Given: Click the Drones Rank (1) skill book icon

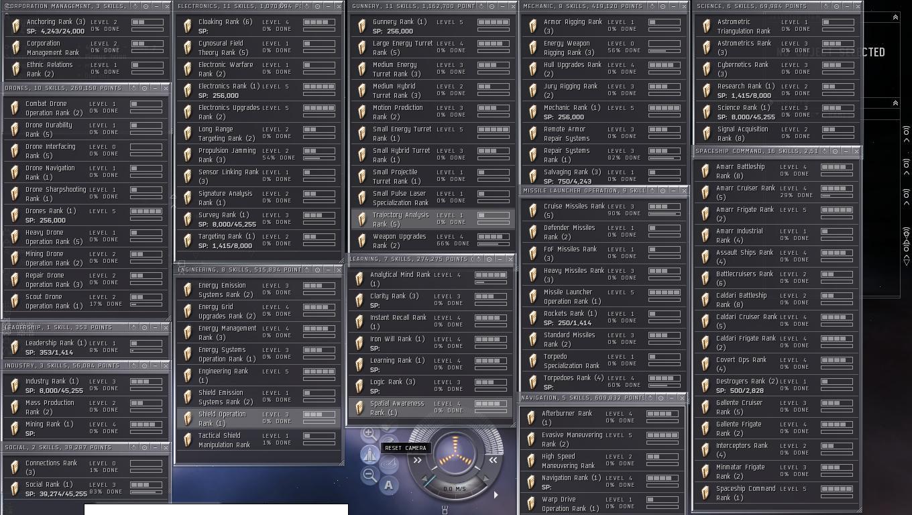Looking at the screenshot, I should [x=15, y=215].
